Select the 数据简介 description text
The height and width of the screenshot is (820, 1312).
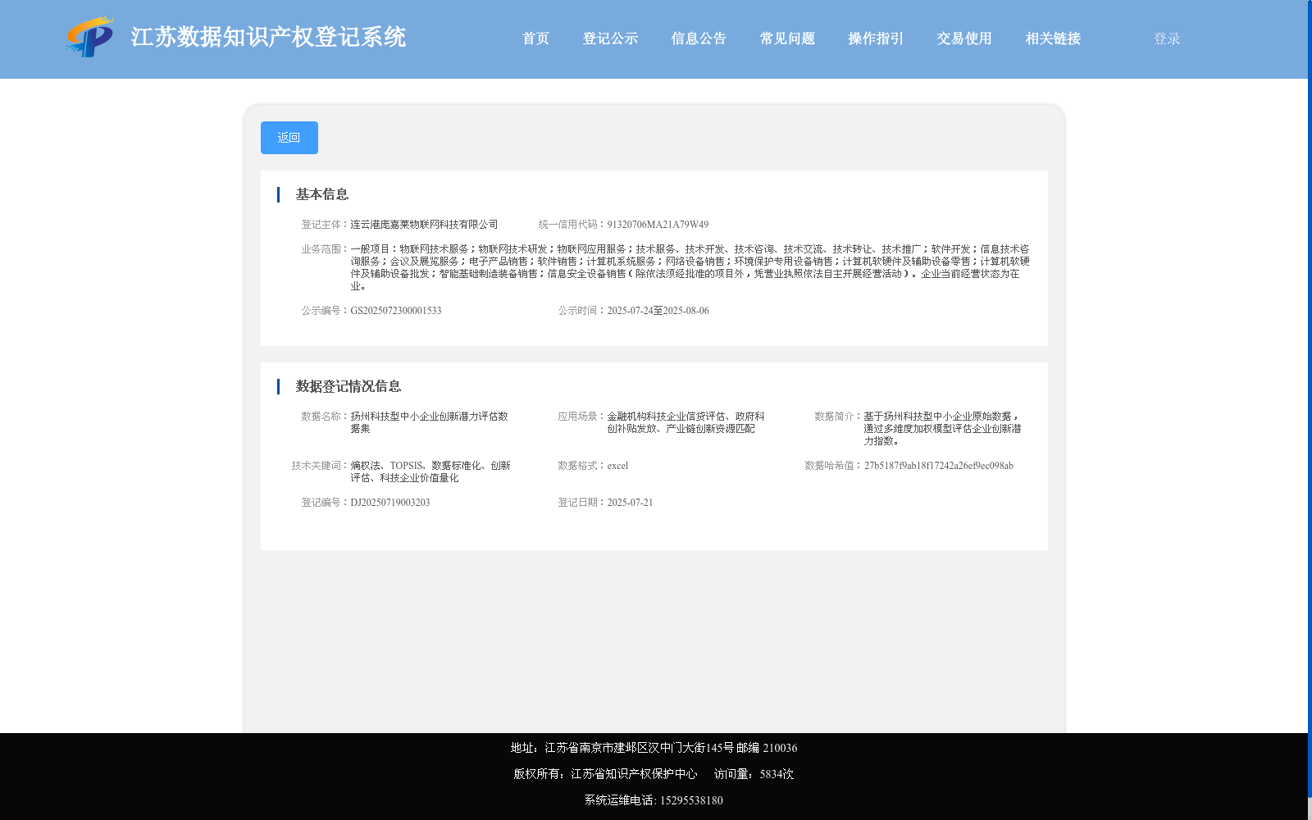942,428
